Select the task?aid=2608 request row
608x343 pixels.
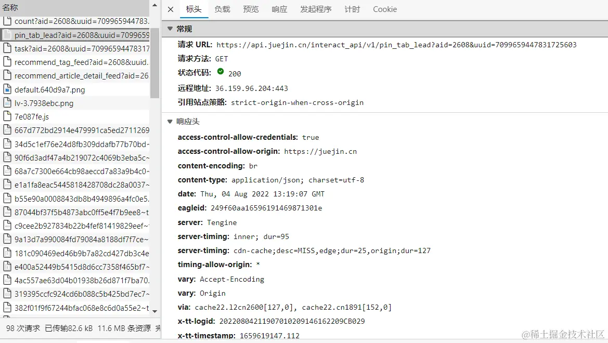75,48
